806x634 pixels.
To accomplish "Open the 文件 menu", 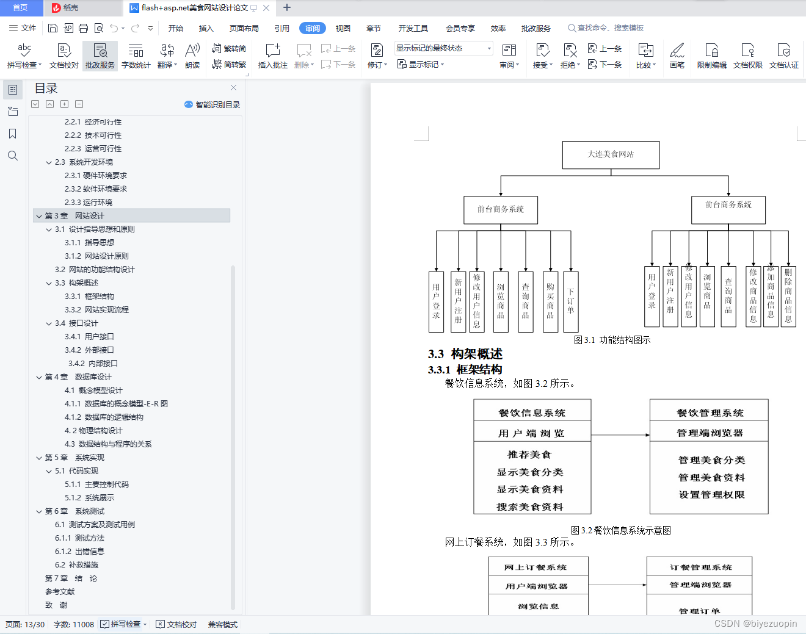I will tap(23, 28).
